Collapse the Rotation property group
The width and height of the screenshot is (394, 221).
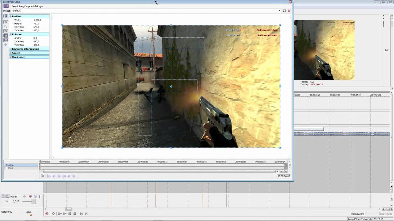pyautogui.click(x=10, y=34)
